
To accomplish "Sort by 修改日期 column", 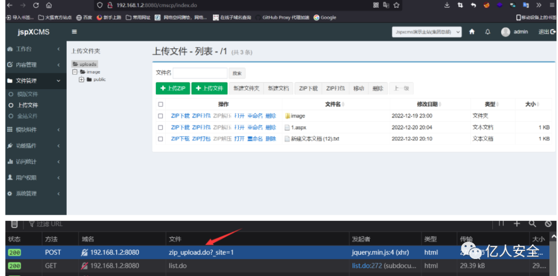I will tap(429, 105).
